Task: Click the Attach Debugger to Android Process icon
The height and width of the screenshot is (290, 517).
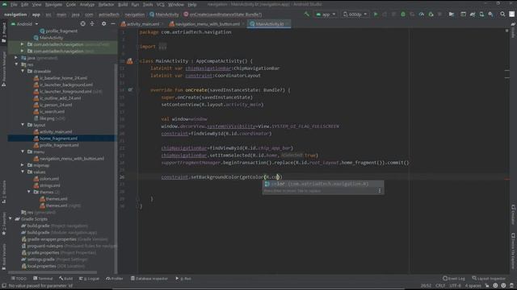Action: click(x=431, y=14)
